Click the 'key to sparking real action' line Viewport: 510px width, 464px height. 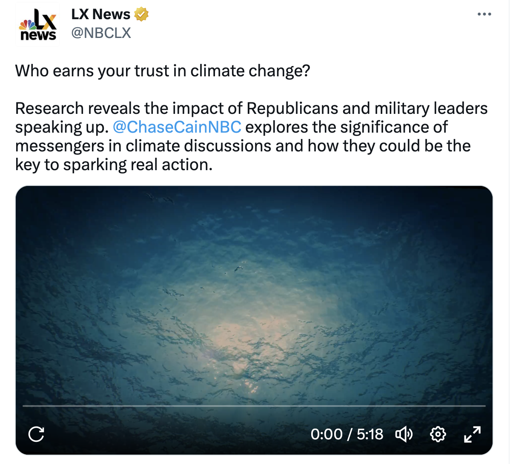114,165
